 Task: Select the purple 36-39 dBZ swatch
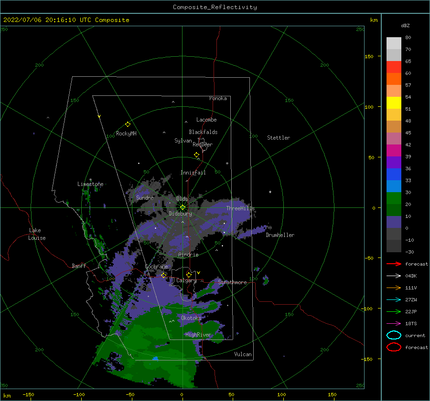[x=394, y=162]
